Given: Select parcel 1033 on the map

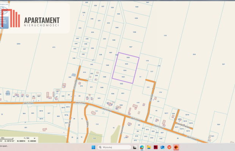Looking at the screenshot, I should pos(123,77).
